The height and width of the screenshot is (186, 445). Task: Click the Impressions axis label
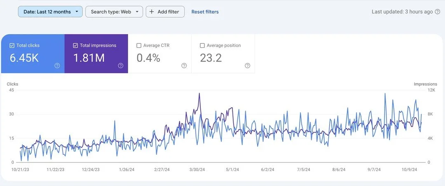click(425, 84)
